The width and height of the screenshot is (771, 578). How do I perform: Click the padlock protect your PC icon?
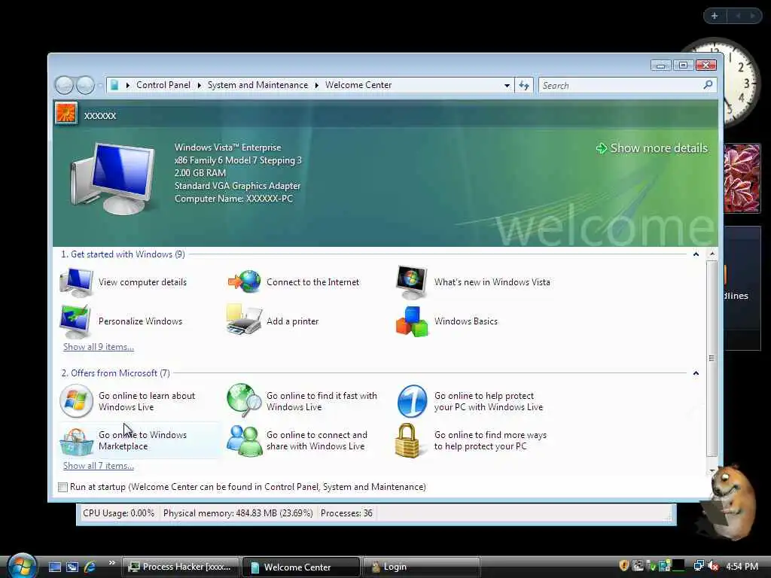407,440
